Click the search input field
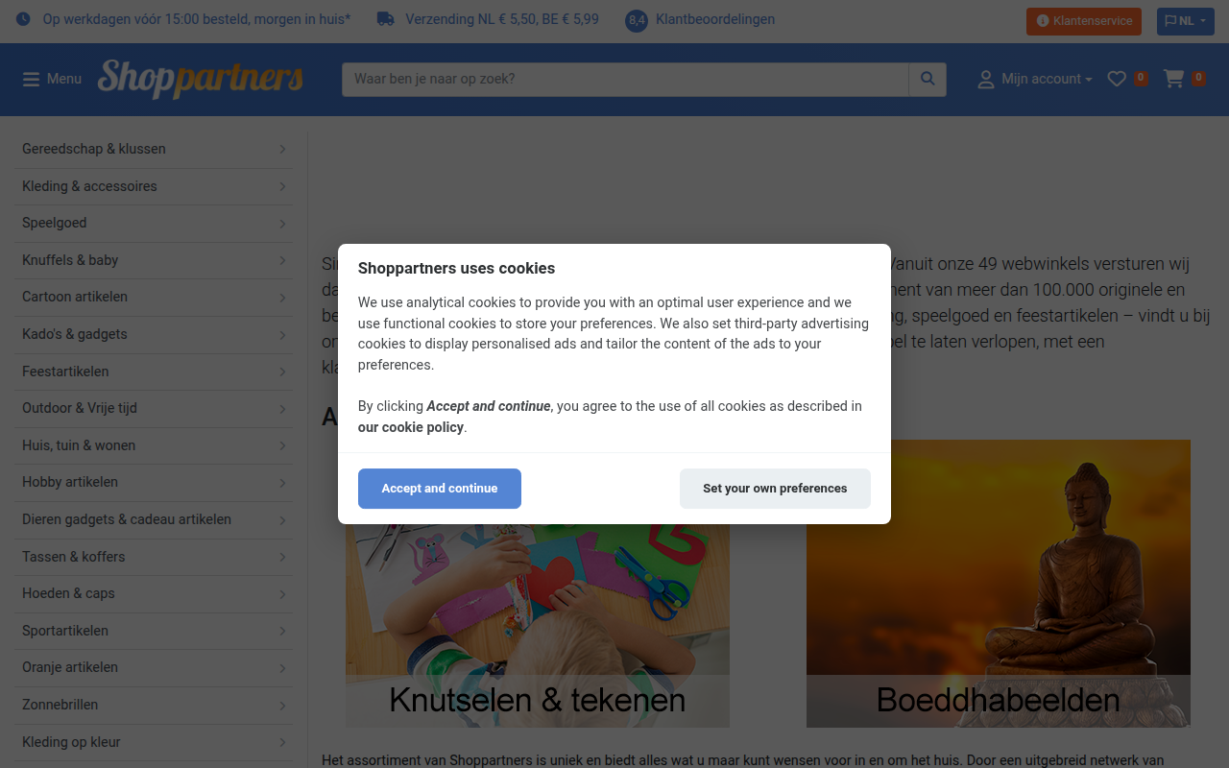This screenshot has width=1229, height=768. 625,79
